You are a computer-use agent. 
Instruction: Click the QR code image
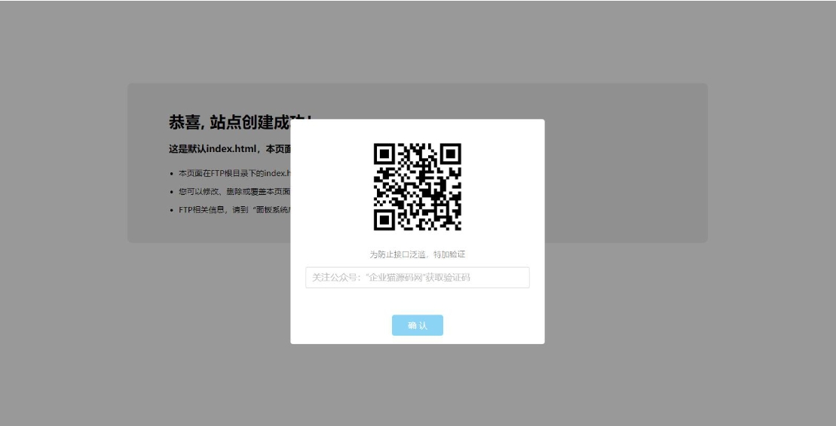point(417,187)
